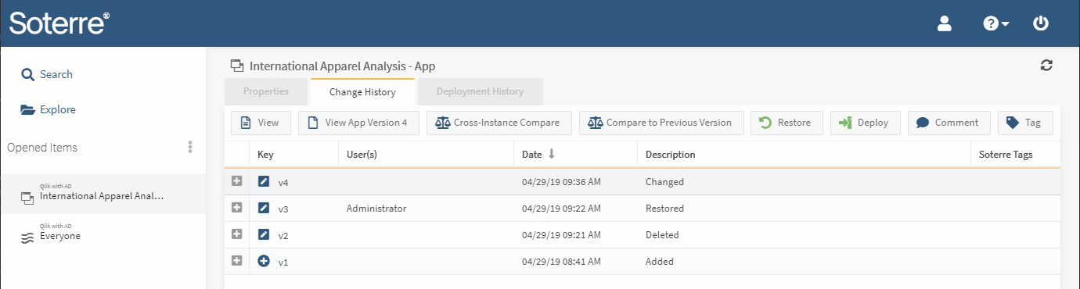Screen dimensions: 1080x289
Task: Open Search in sidebar
Action: 47,74
